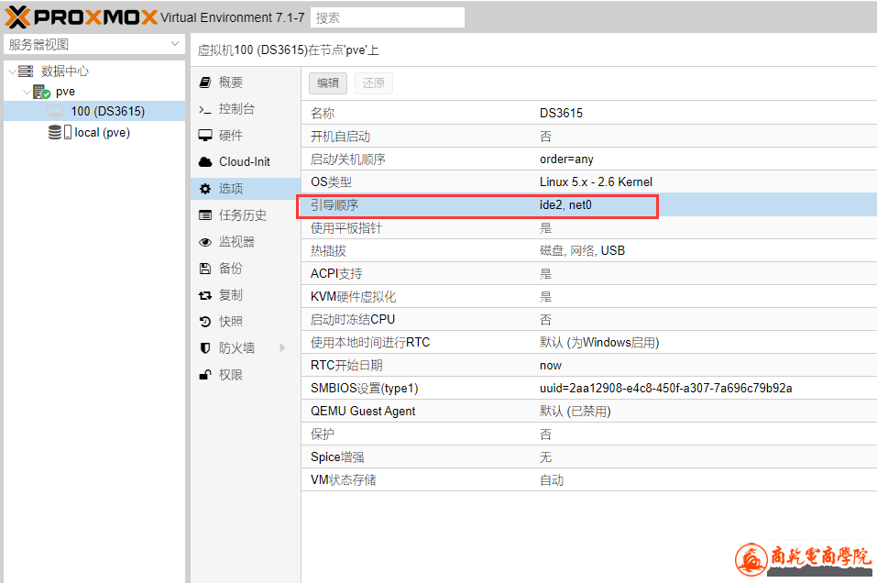Click the datacenter server icon
877x583 pixels.
26,71
